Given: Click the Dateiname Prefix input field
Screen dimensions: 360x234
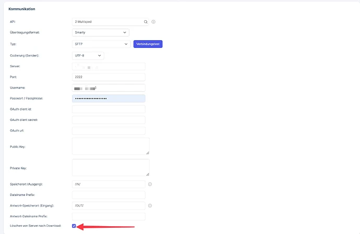Looking at the screenshot, I should 109,195.
